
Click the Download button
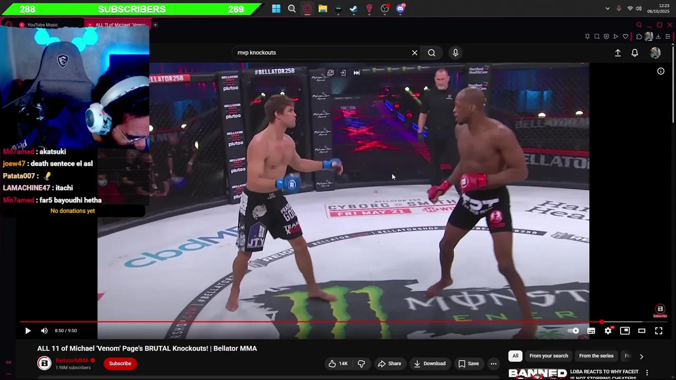429,364
